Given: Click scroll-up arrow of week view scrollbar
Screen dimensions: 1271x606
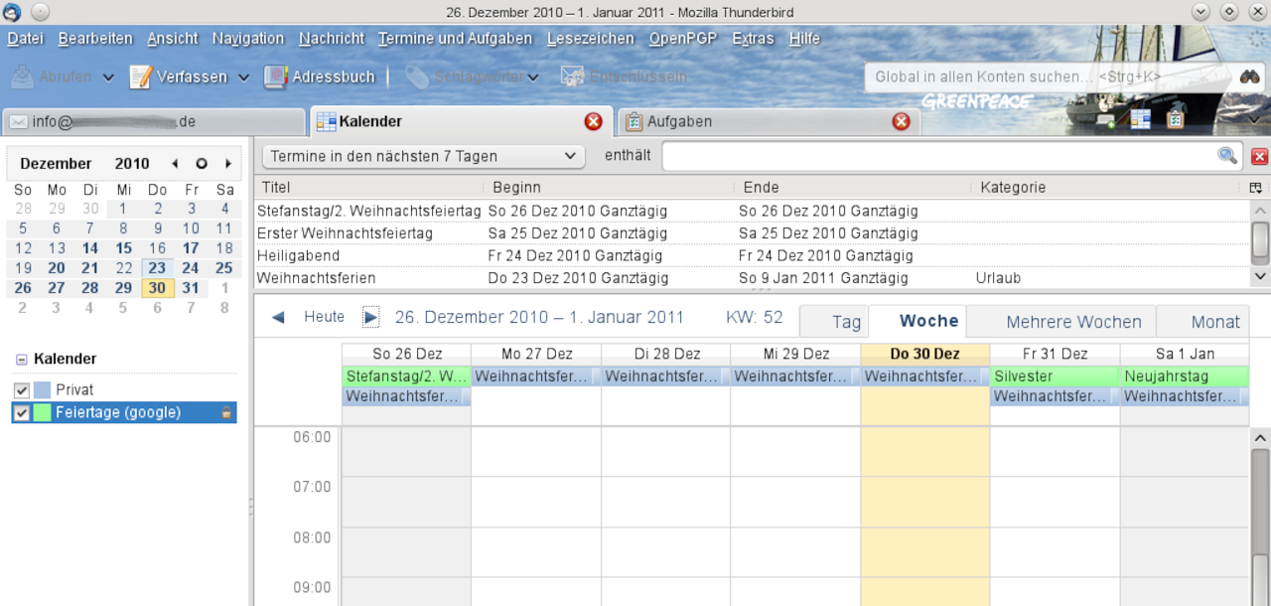Looking at the screenshot, I should [x=1260, y=438].
